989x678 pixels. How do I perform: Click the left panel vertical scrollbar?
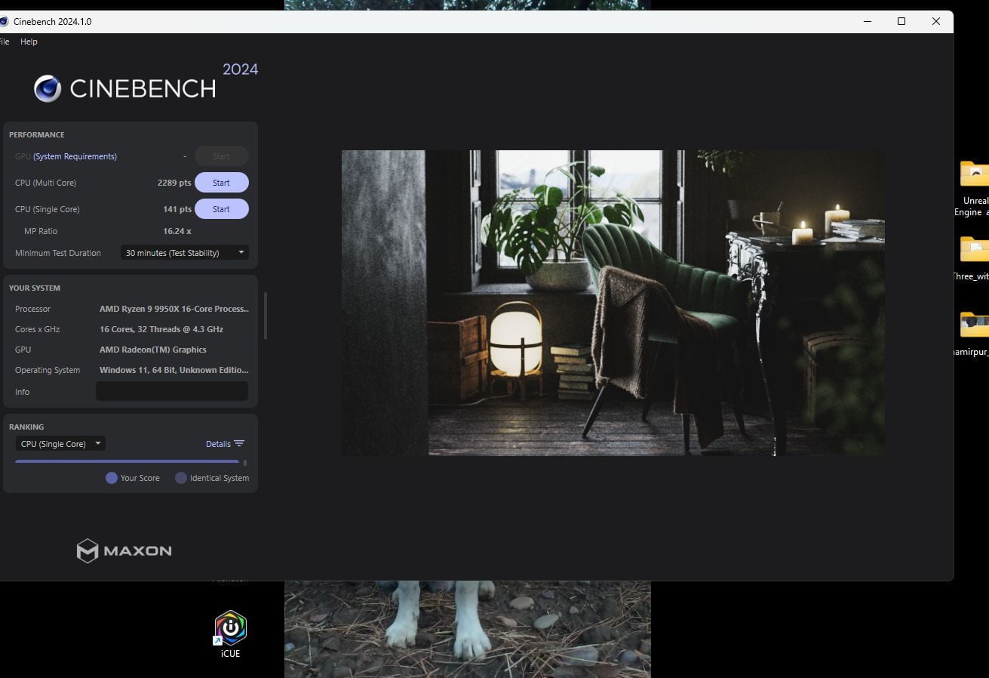[x=266, y=316]
